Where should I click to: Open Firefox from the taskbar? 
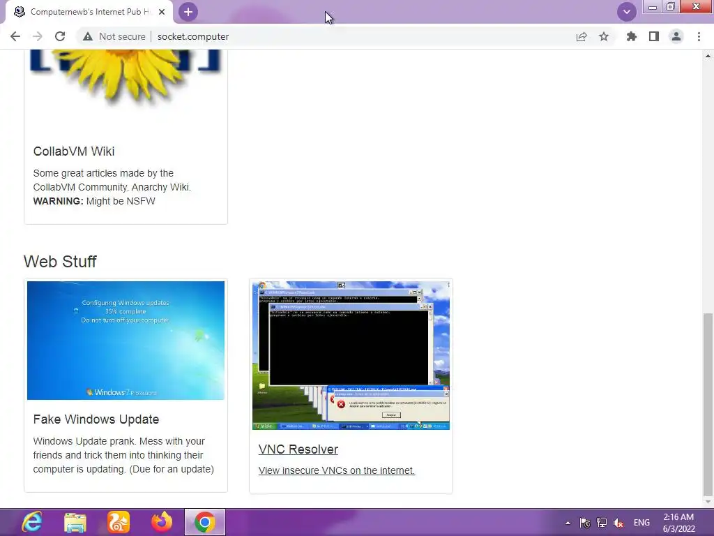coord(162,522)
